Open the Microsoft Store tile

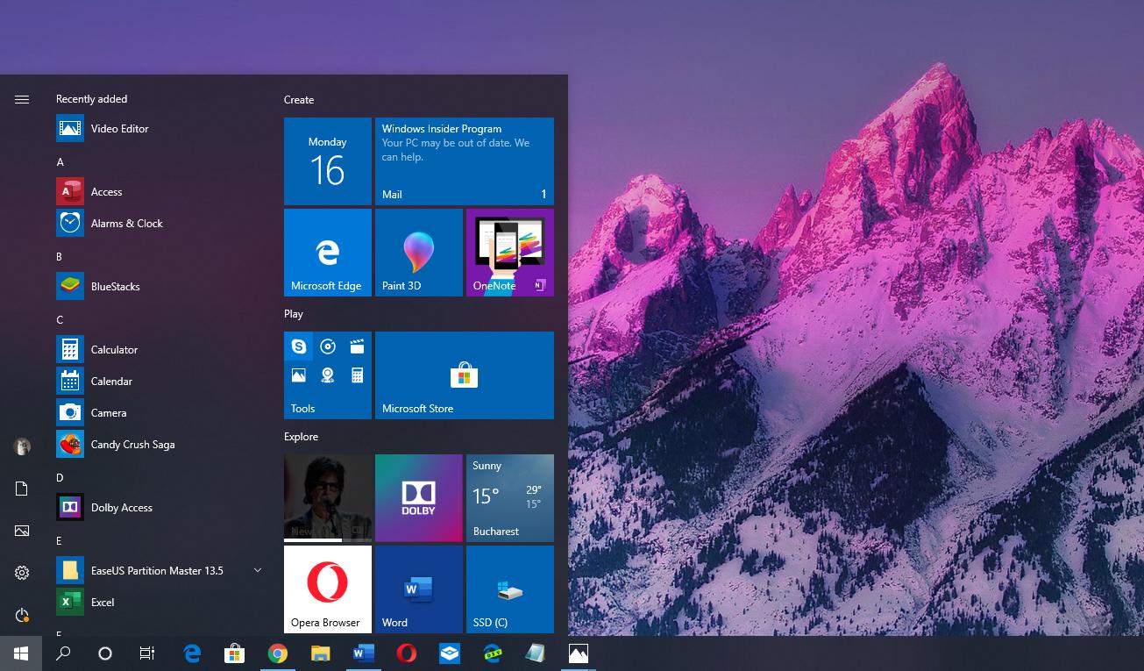(465, 375)
